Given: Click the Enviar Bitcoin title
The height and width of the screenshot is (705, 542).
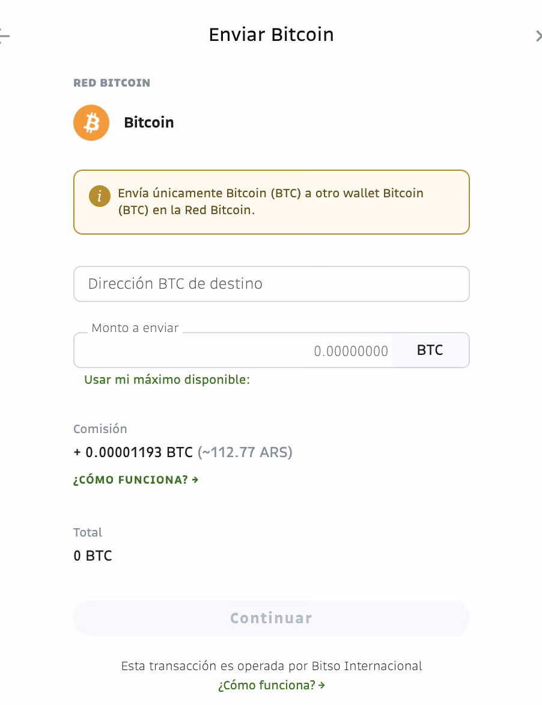Looking at the screenshot, I should pyautogui.click(x=271, y=34).
